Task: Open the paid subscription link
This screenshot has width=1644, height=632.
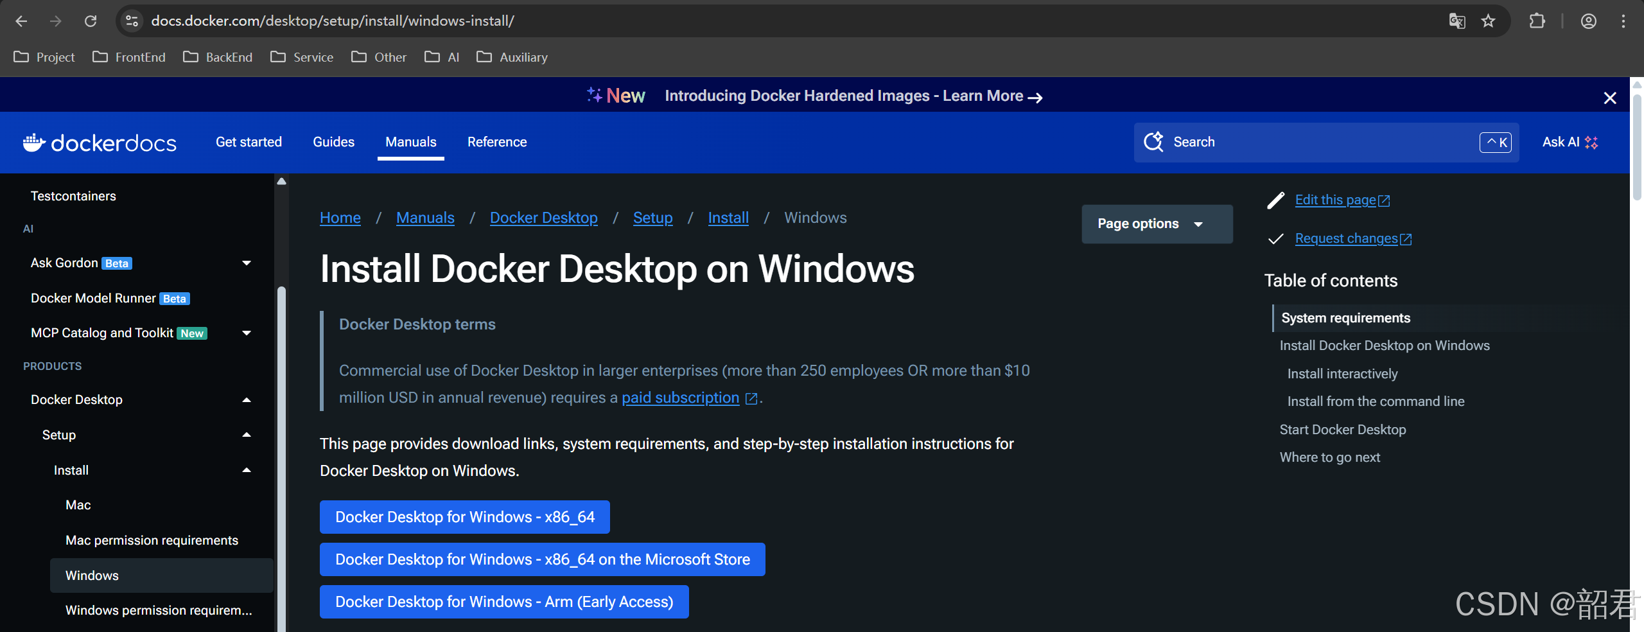Action: (680, 398)
